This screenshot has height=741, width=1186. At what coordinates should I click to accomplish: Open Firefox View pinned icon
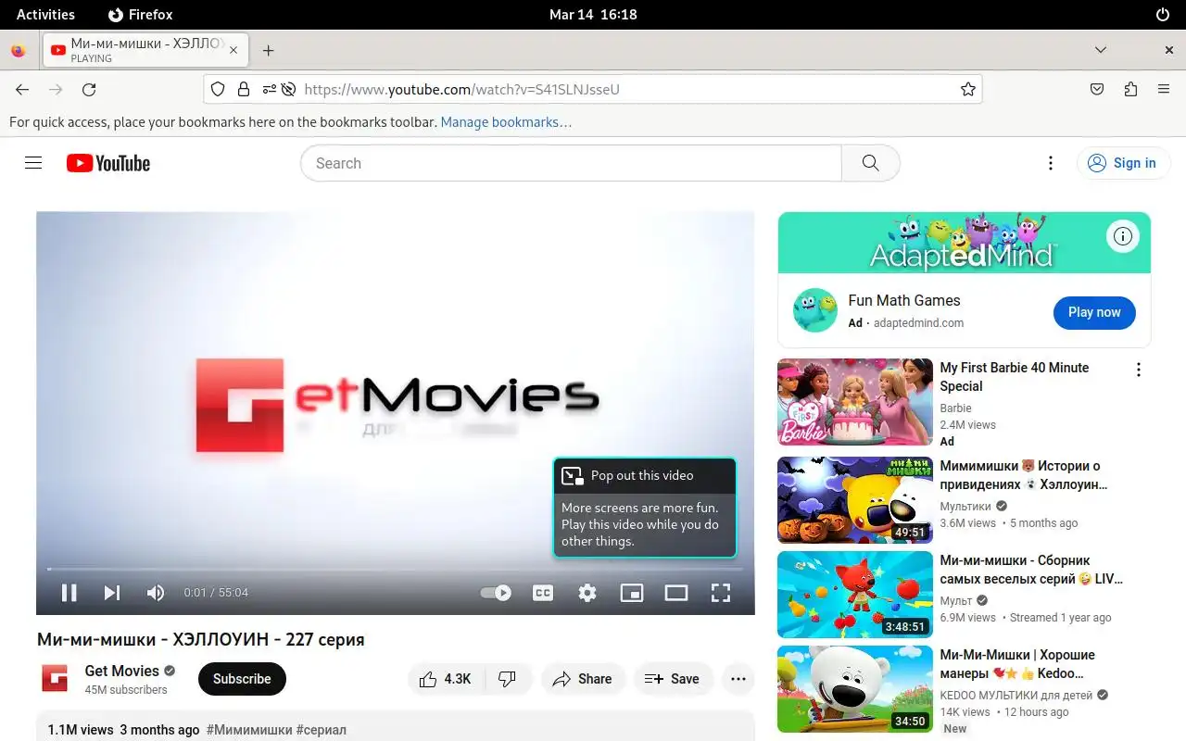18,50
